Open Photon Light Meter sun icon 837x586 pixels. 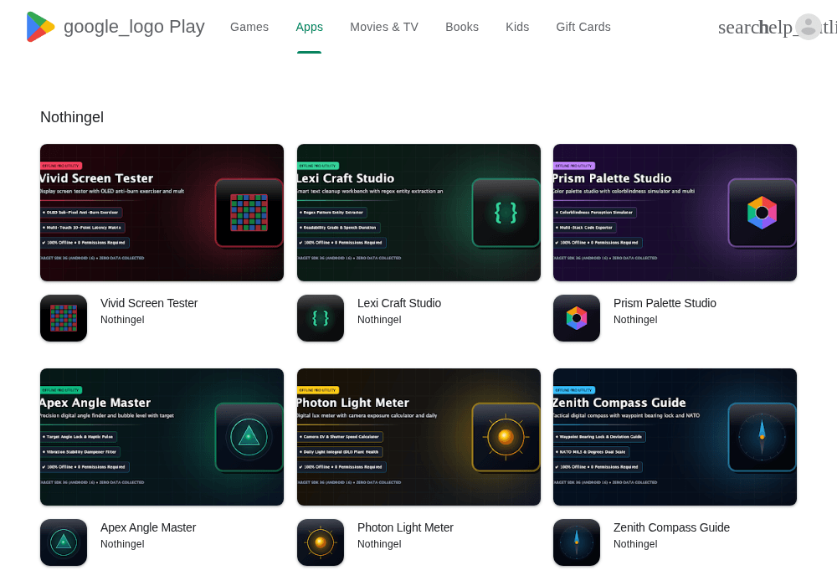[321, 542]
